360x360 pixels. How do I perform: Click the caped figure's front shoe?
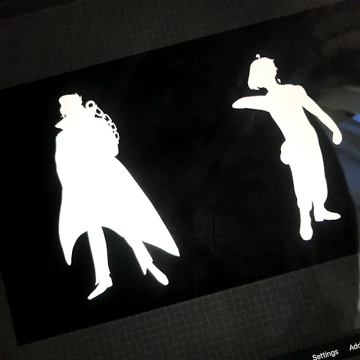point(100,291)
